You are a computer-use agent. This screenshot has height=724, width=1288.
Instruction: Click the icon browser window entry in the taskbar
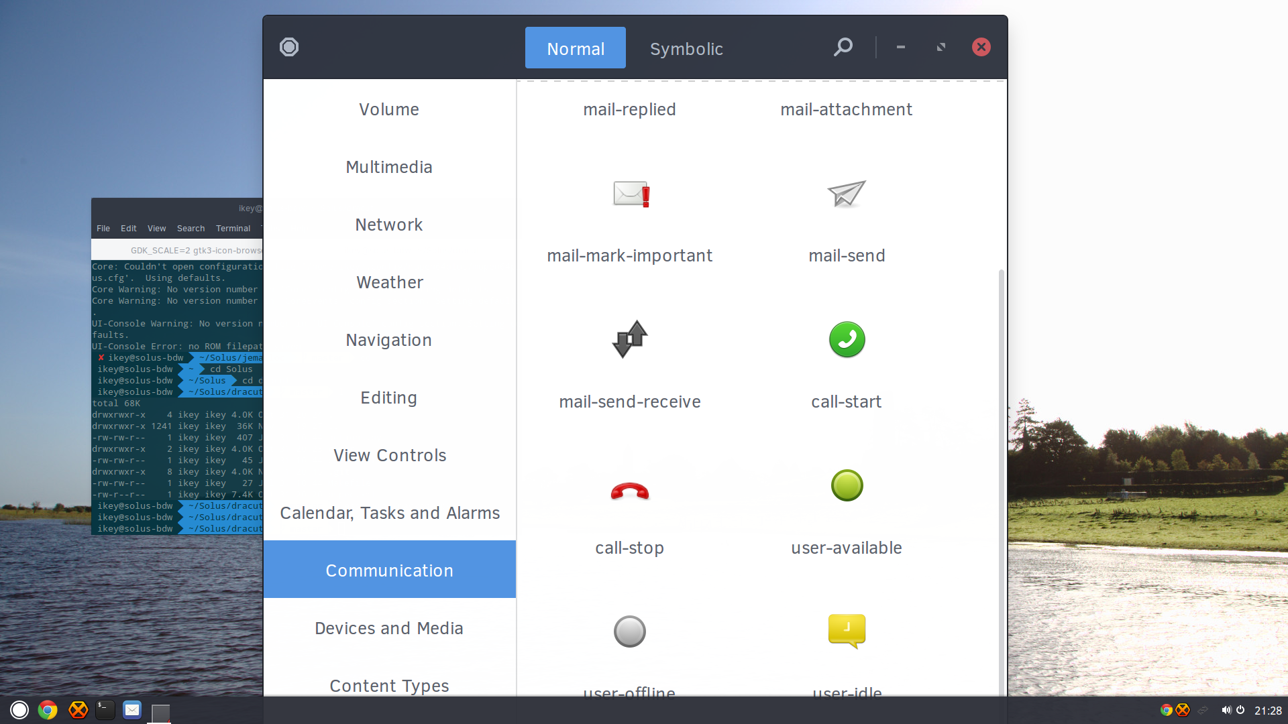pyautogui.click(x=160, y=713)
